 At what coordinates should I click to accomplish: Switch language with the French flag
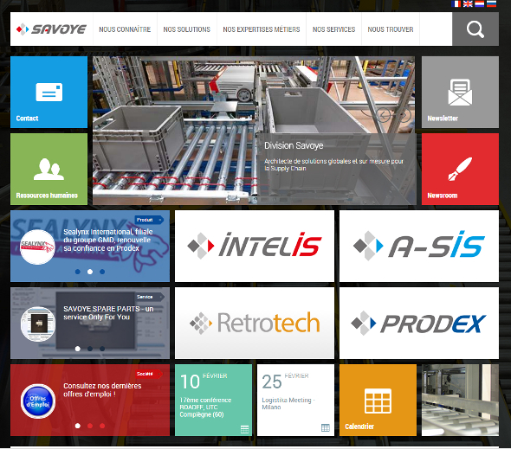(x=456, y=3)
